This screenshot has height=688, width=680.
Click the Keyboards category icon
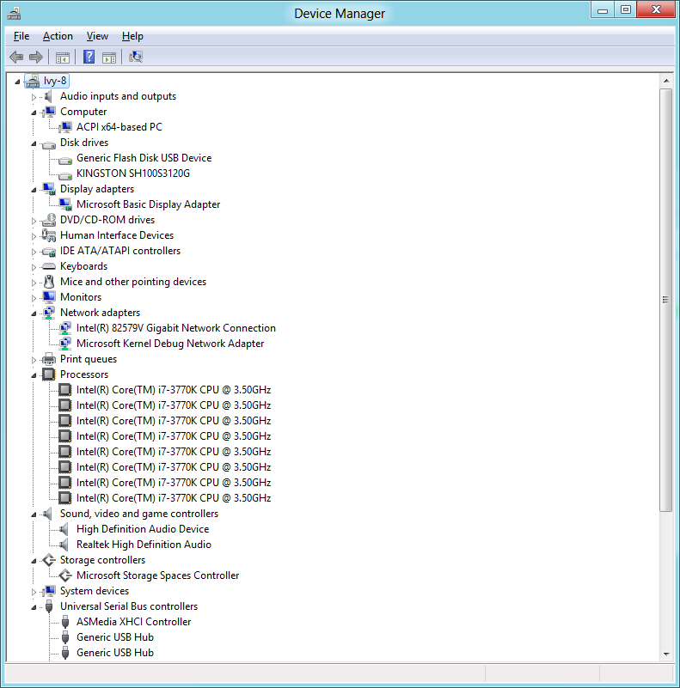[48, 266]
